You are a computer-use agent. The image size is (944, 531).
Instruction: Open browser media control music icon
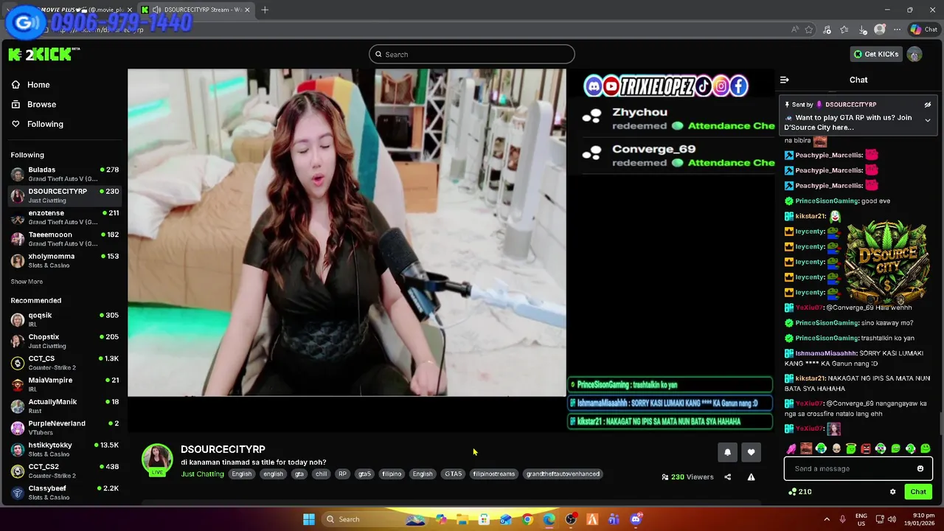(x=827, y=29)
